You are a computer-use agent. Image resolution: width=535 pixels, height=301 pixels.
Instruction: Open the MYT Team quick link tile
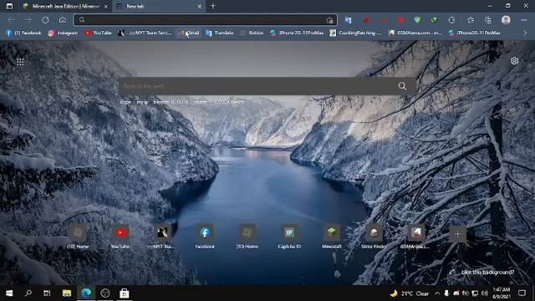click(x=162, y=236)
